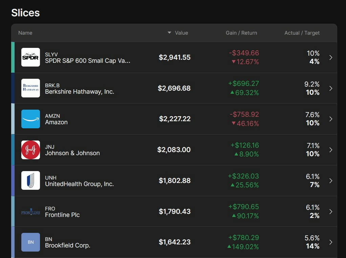Screen dimensions: 346x258
Task: Click the 14% target allocation
Action: pos(313,246)
